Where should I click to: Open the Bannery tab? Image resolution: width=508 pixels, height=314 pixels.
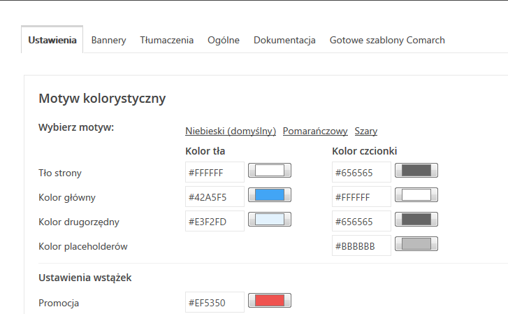tap(108, 41)
